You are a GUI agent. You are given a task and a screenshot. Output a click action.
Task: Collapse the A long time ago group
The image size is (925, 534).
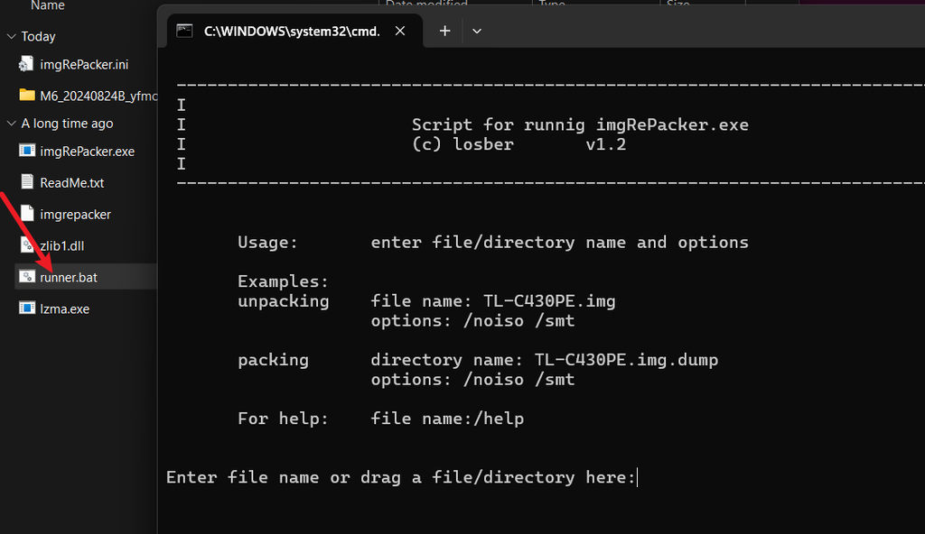(11, 124)
